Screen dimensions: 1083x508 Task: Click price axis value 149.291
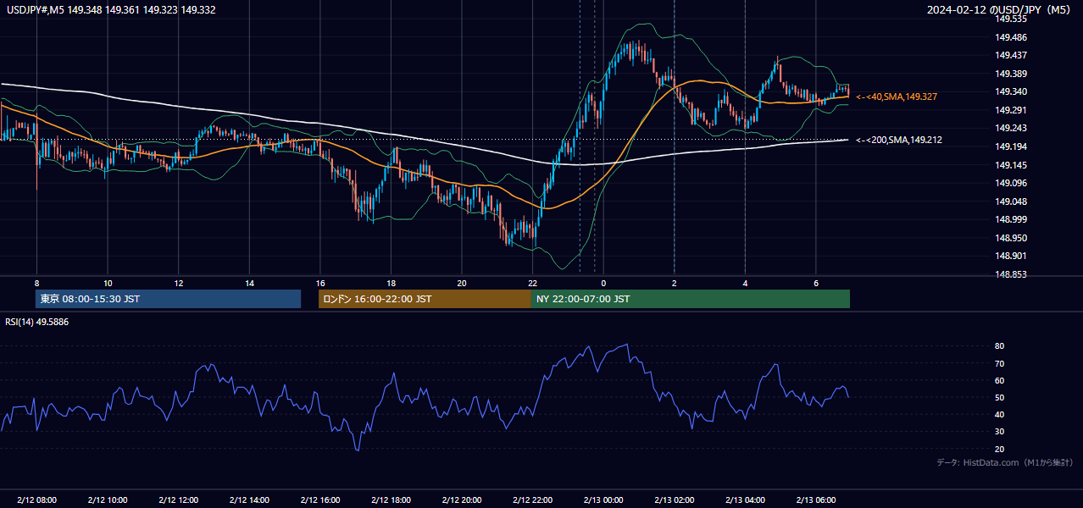tap(1011, 110)
